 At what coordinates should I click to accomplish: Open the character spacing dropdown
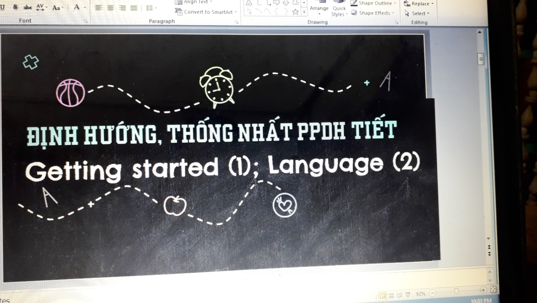tap(42, 7)
